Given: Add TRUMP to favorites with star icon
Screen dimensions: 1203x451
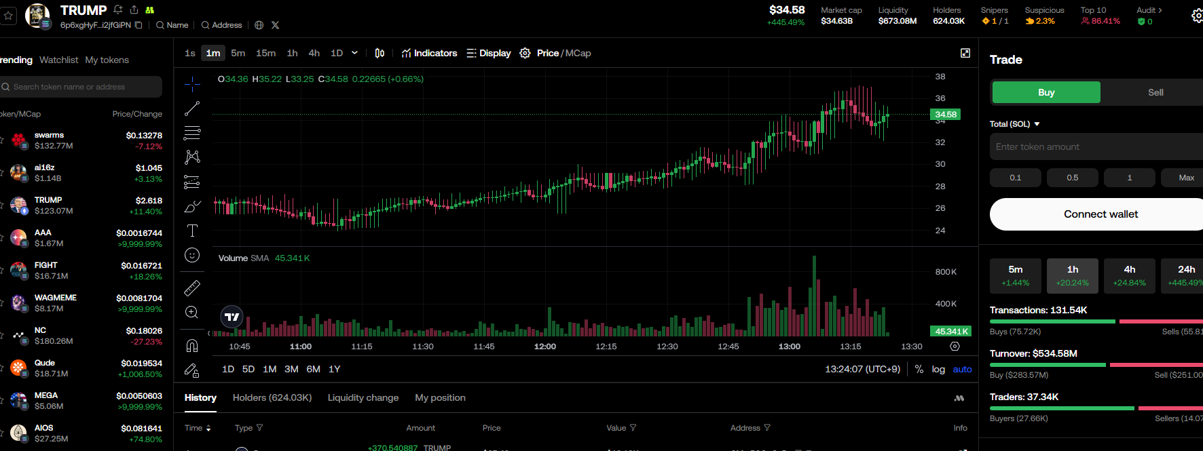Looking at the screenshot, I should [x=8, y=16].
